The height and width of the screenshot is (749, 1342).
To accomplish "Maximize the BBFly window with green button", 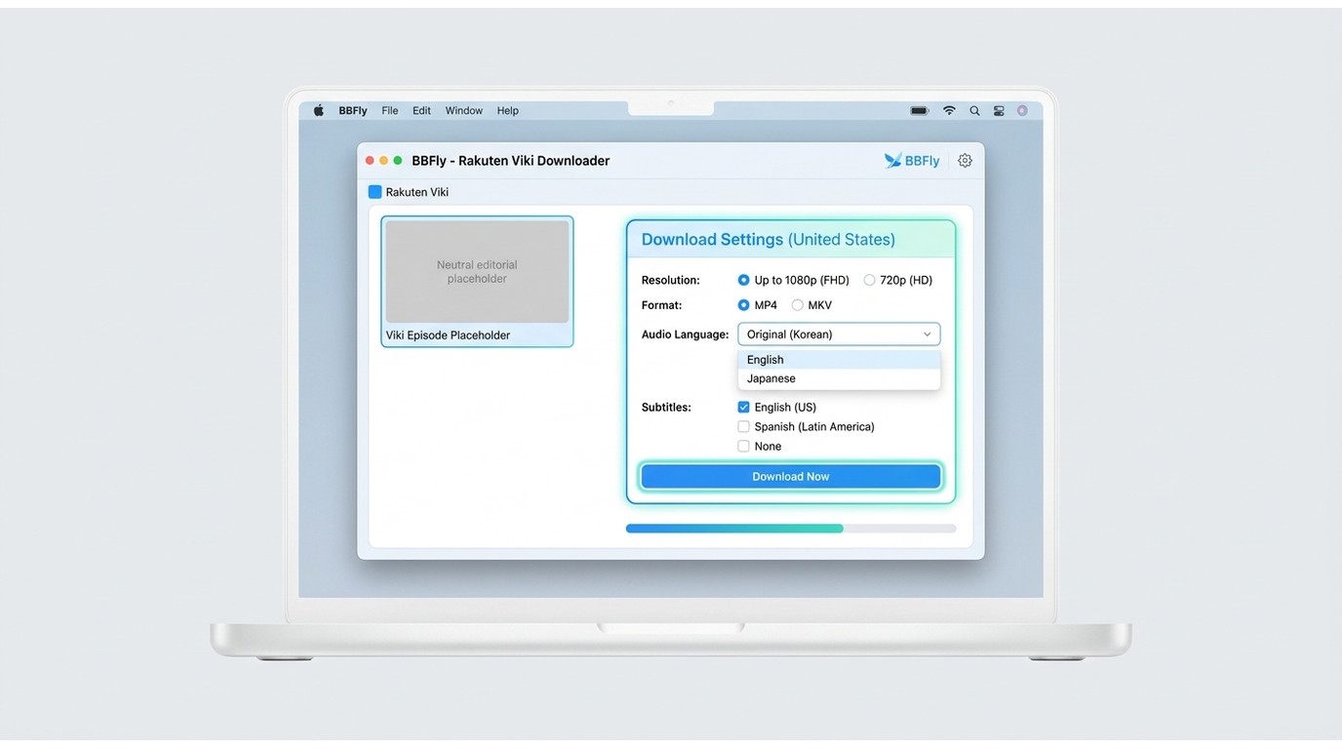I will 398,161.
